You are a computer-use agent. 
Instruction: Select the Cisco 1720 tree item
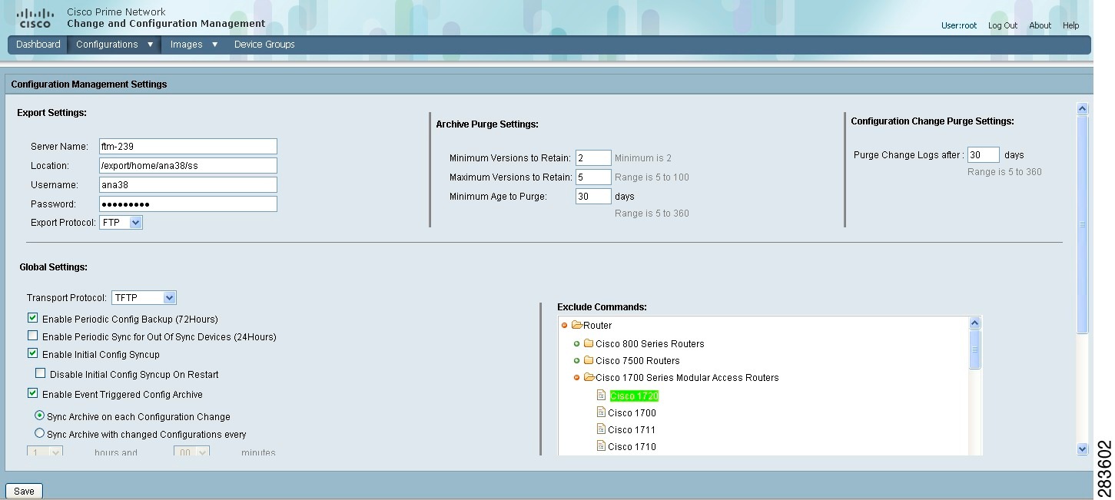634,396
